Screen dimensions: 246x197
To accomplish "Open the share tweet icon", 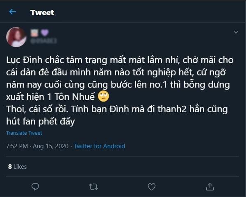I will [210, 186].
